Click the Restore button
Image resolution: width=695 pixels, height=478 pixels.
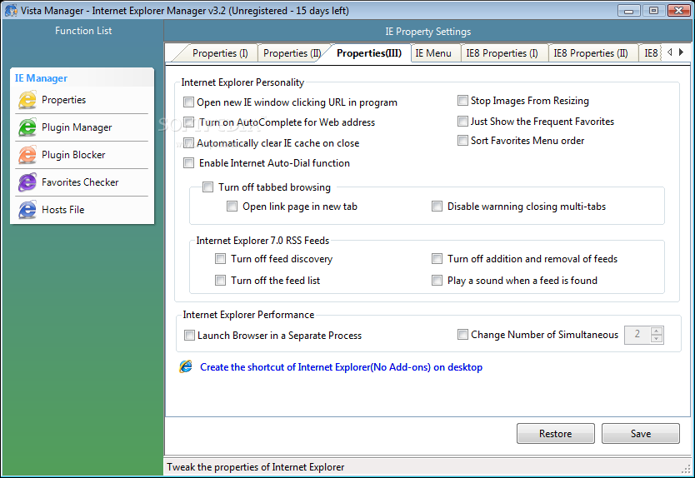pos(555,434)
